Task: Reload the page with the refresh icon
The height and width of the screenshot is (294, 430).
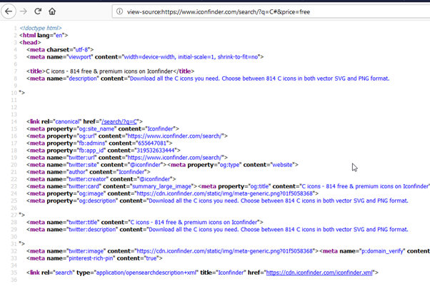Action: coord(38,11)
